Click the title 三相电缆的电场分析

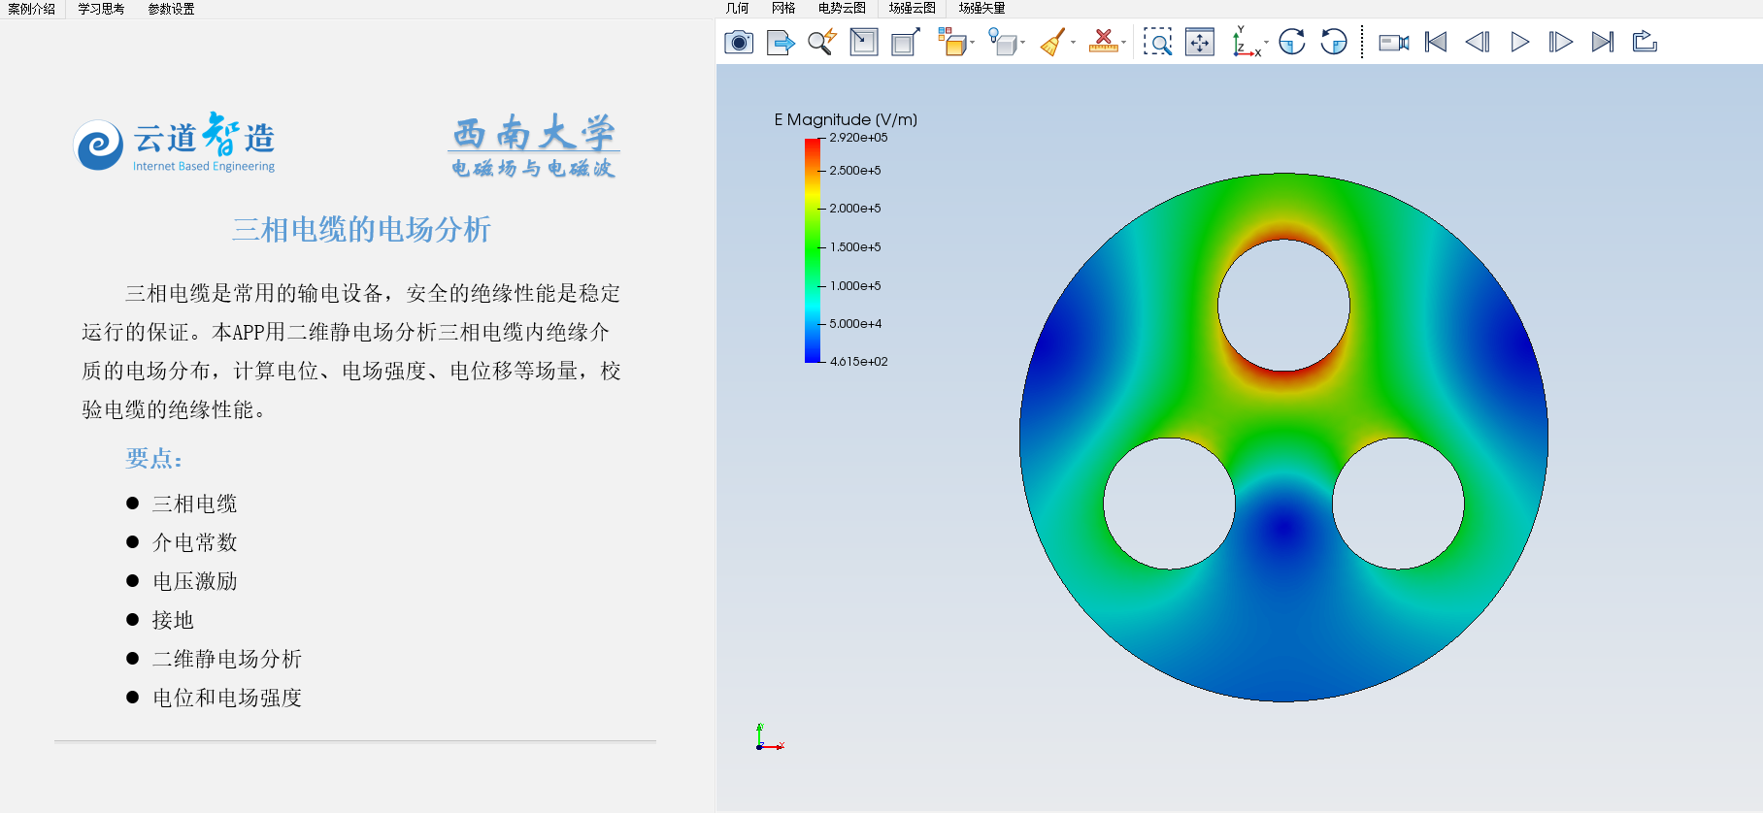click(361, 230)
